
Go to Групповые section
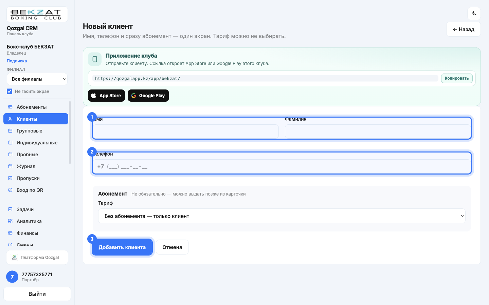point(36,131)
